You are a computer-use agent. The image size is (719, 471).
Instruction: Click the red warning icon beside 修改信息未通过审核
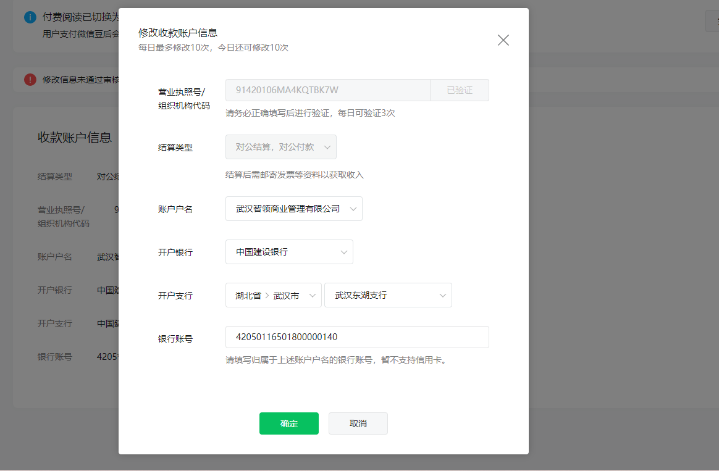(x=30, y=79)
